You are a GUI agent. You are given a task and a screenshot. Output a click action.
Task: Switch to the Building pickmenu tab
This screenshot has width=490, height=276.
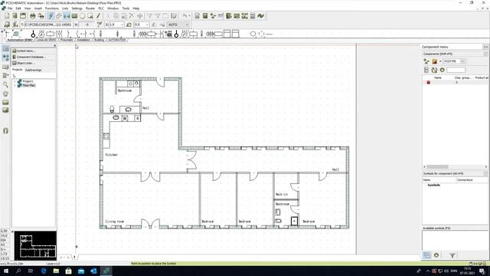click(99, 40)
